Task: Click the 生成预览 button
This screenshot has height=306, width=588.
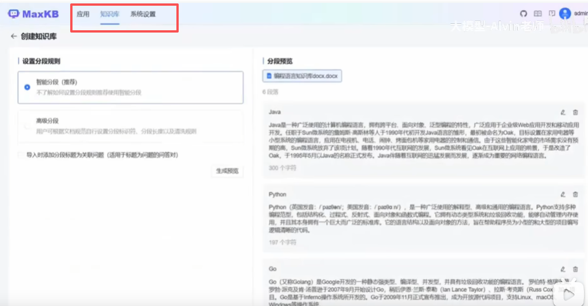Action: click(227, 171)
